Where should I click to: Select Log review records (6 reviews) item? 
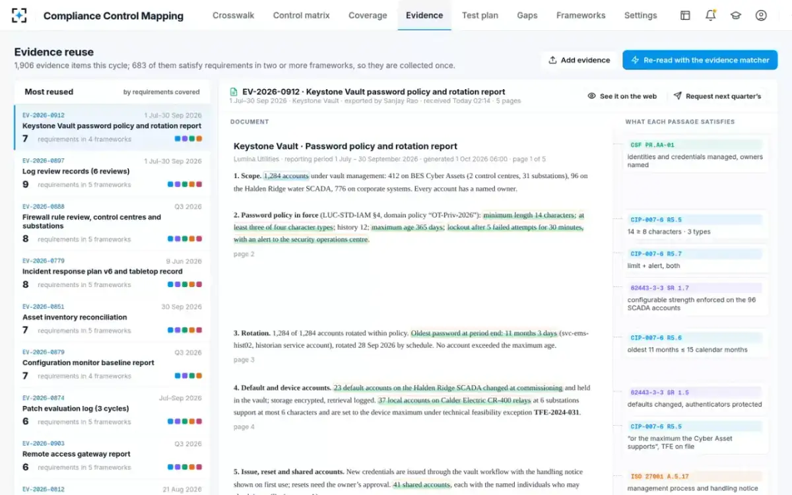click(112, 174)
